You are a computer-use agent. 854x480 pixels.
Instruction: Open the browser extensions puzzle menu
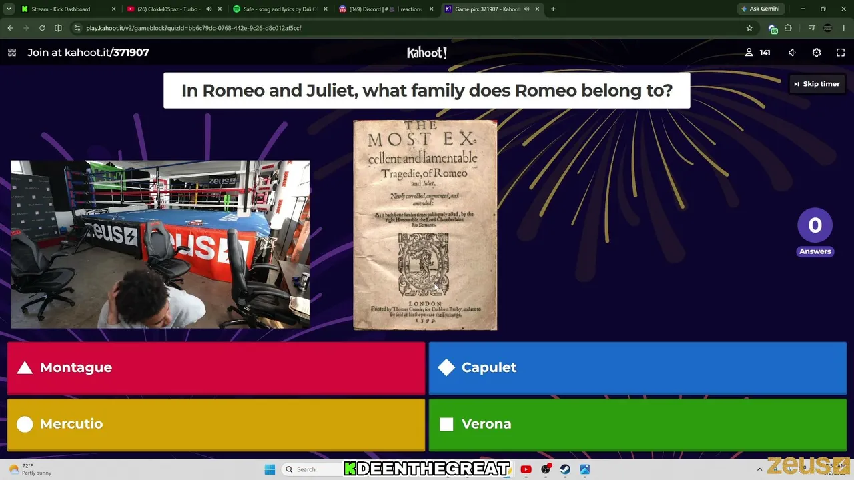coord(788,28)
